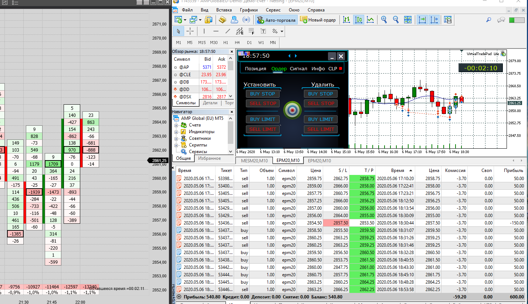The height and width of the screenshot is (304, 528).
Task: Click BUY LIMIT under Установить
Action: point(263,119)
